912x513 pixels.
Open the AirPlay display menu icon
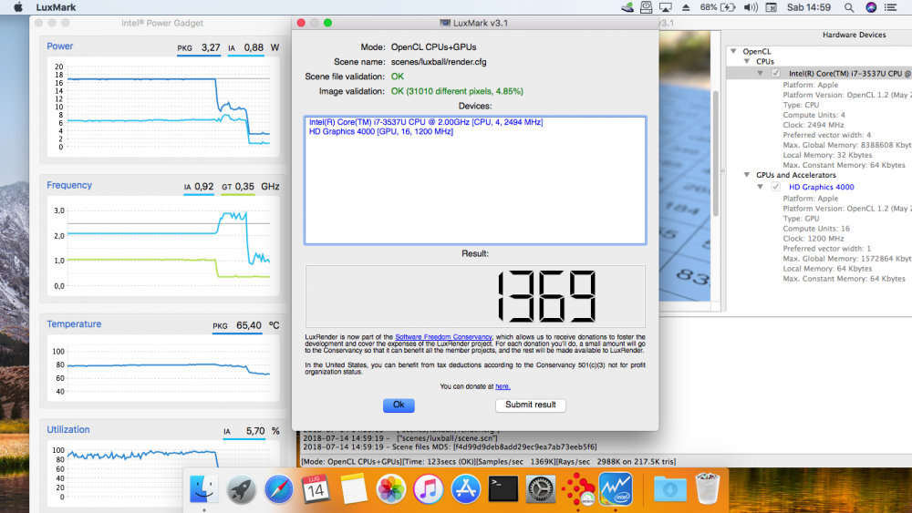click(666, 7)
